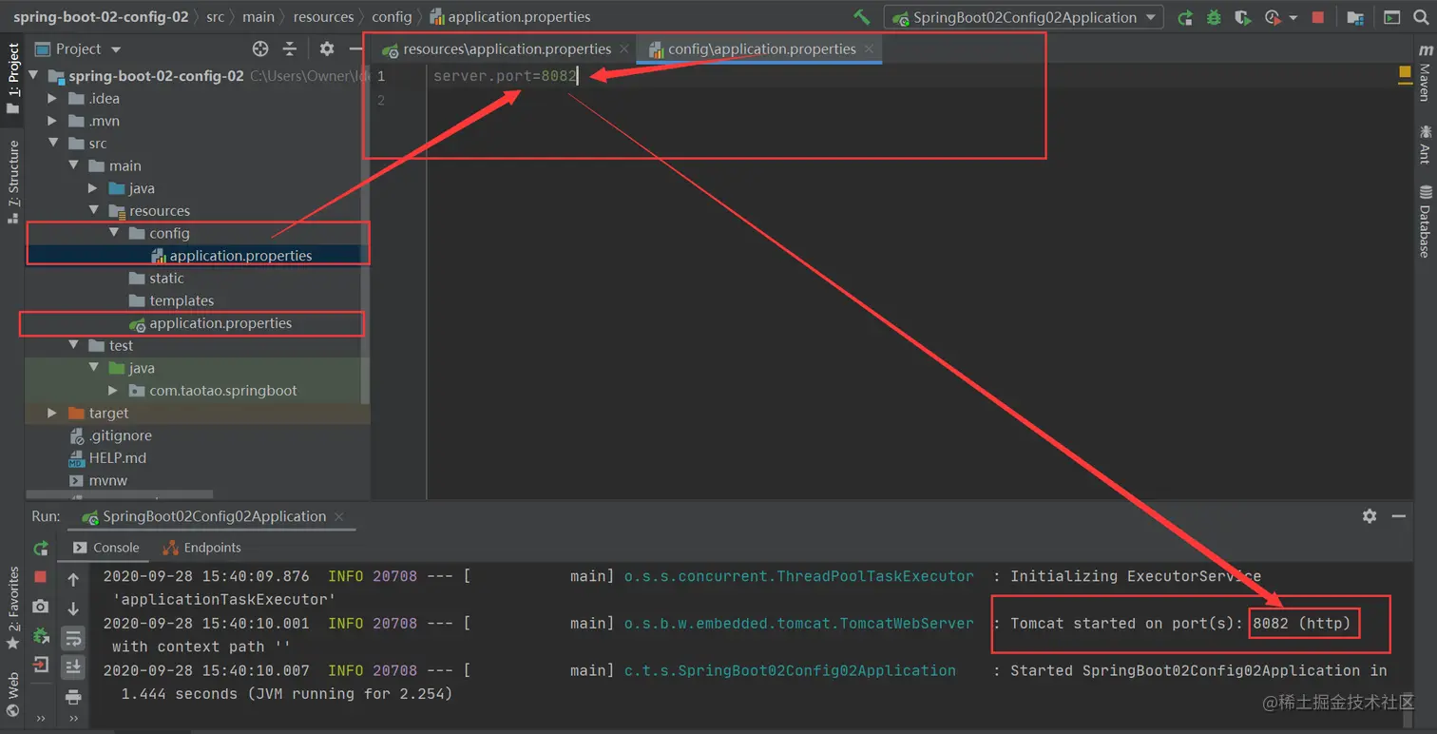Click the locate-file crosshair icon in Project panel
Viewport: 1437px width, 734px height.
(260, 48)
